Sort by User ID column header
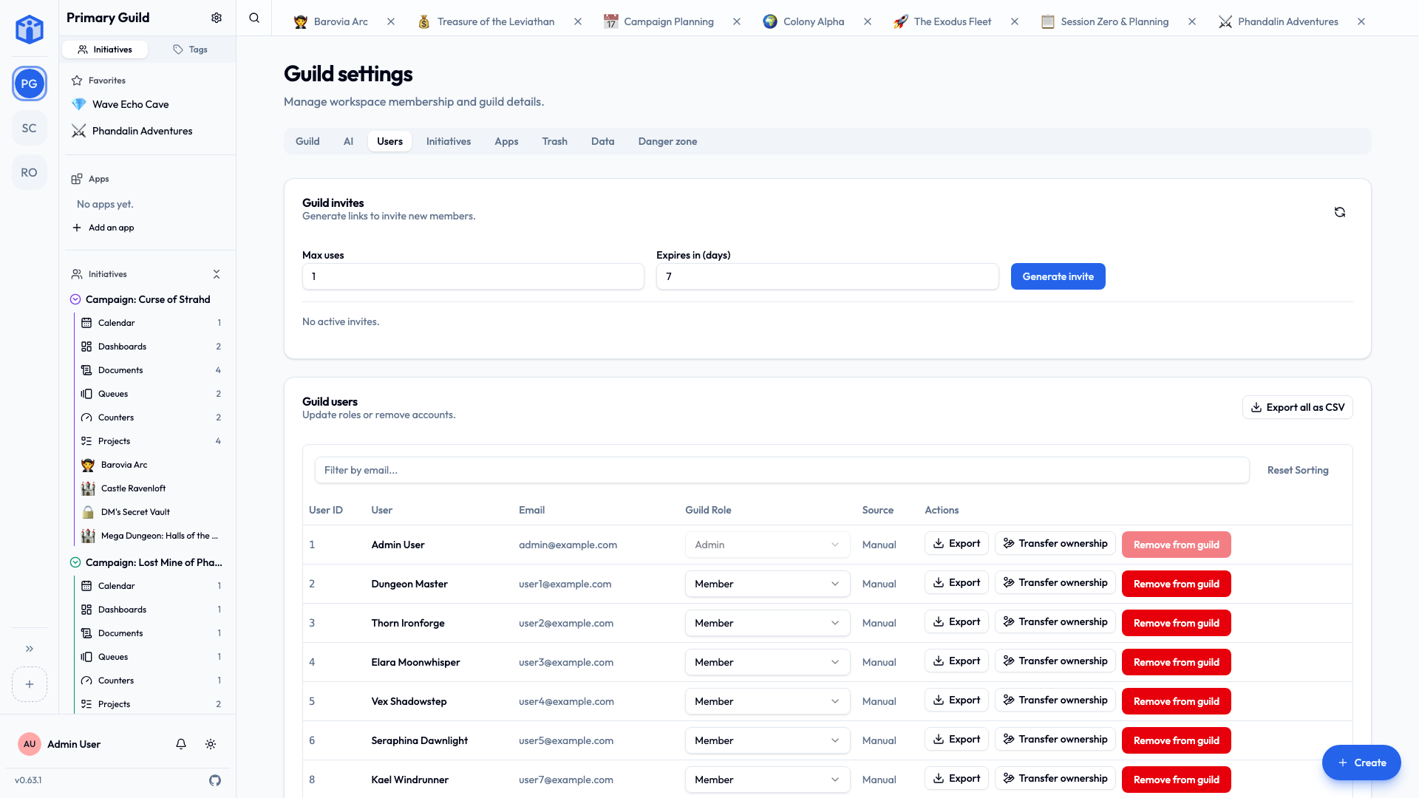The width and height of the screenshot is (1419, 798). pos(326,510)
